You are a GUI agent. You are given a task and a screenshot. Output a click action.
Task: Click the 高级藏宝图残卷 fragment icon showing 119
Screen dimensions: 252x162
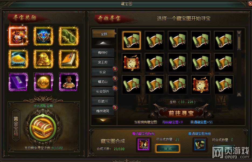click(143, 144)
